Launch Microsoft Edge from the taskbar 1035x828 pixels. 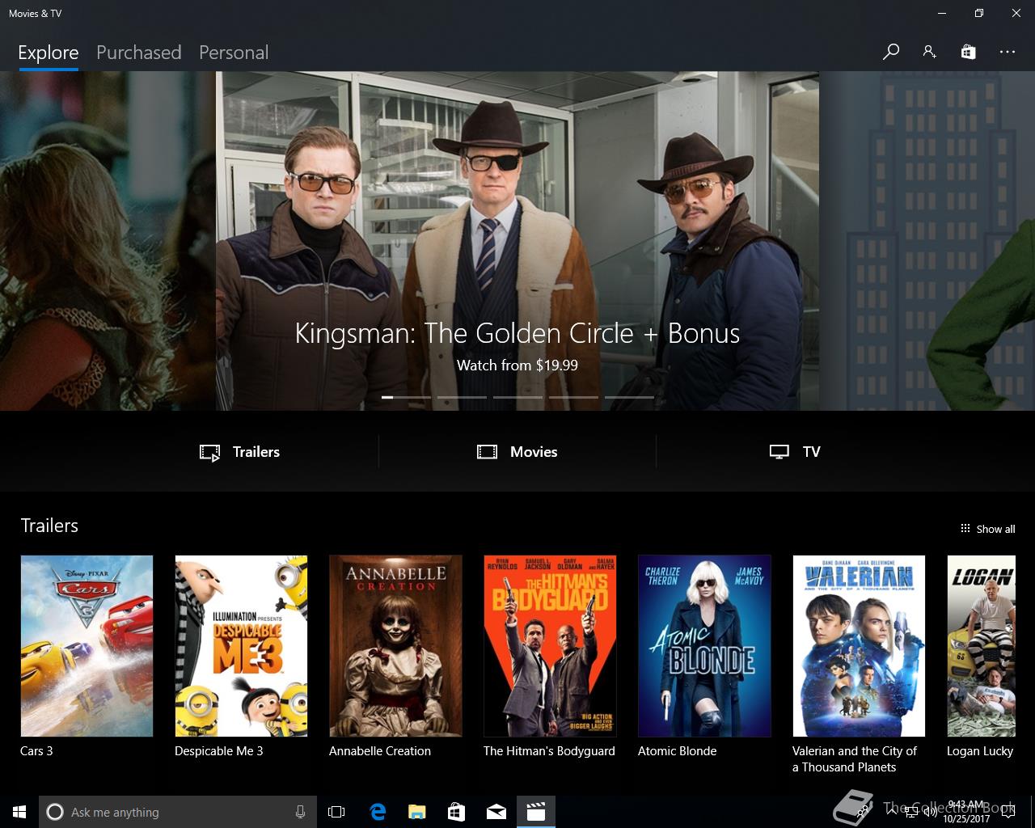378,812
